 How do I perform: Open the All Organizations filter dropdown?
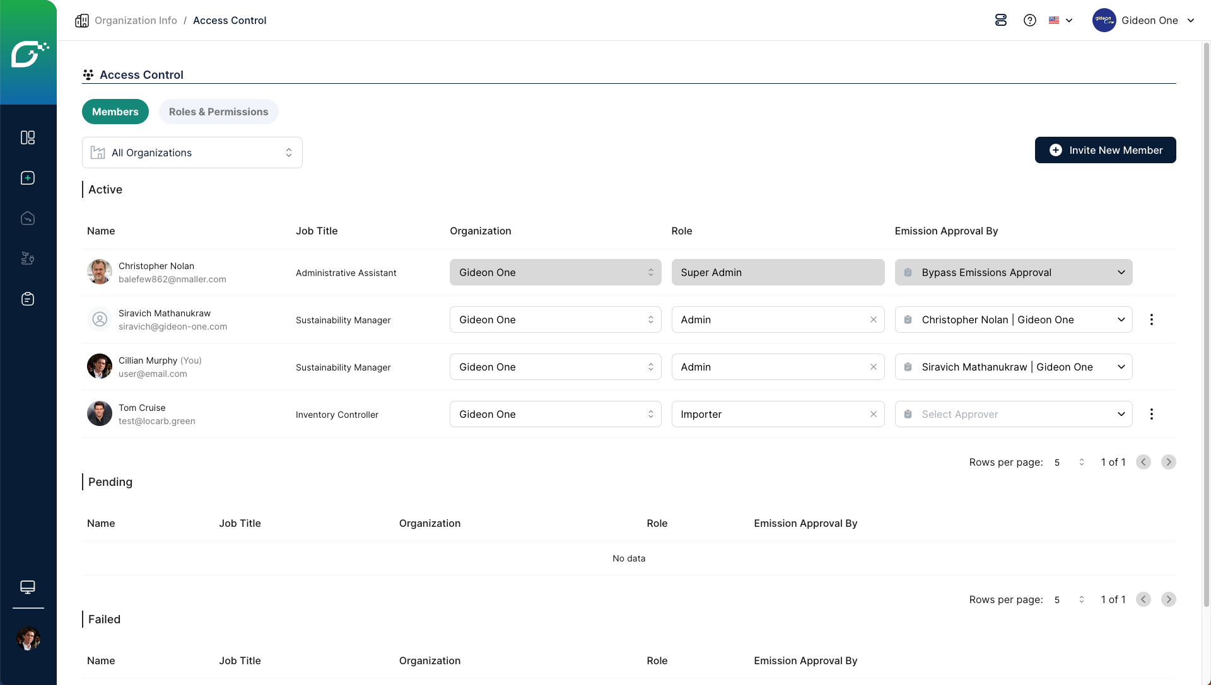tap(192, 153)
